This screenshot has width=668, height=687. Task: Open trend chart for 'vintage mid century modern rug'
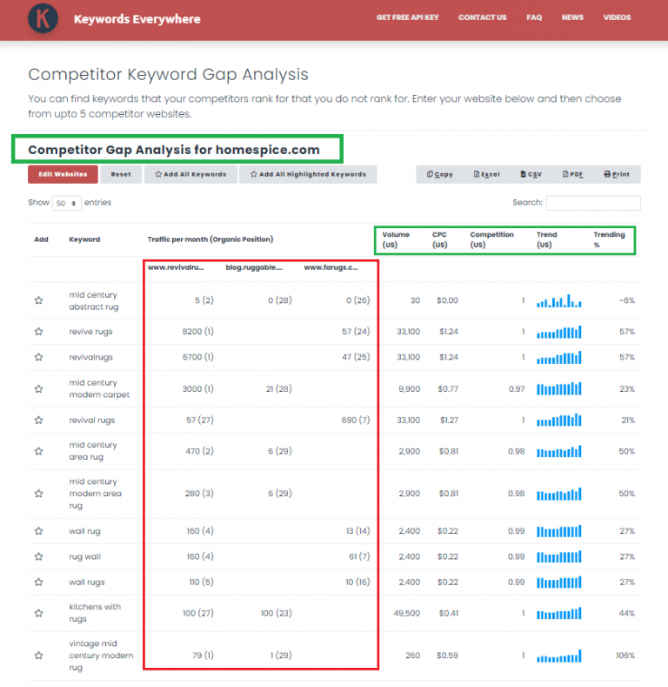tap(559, 656)
